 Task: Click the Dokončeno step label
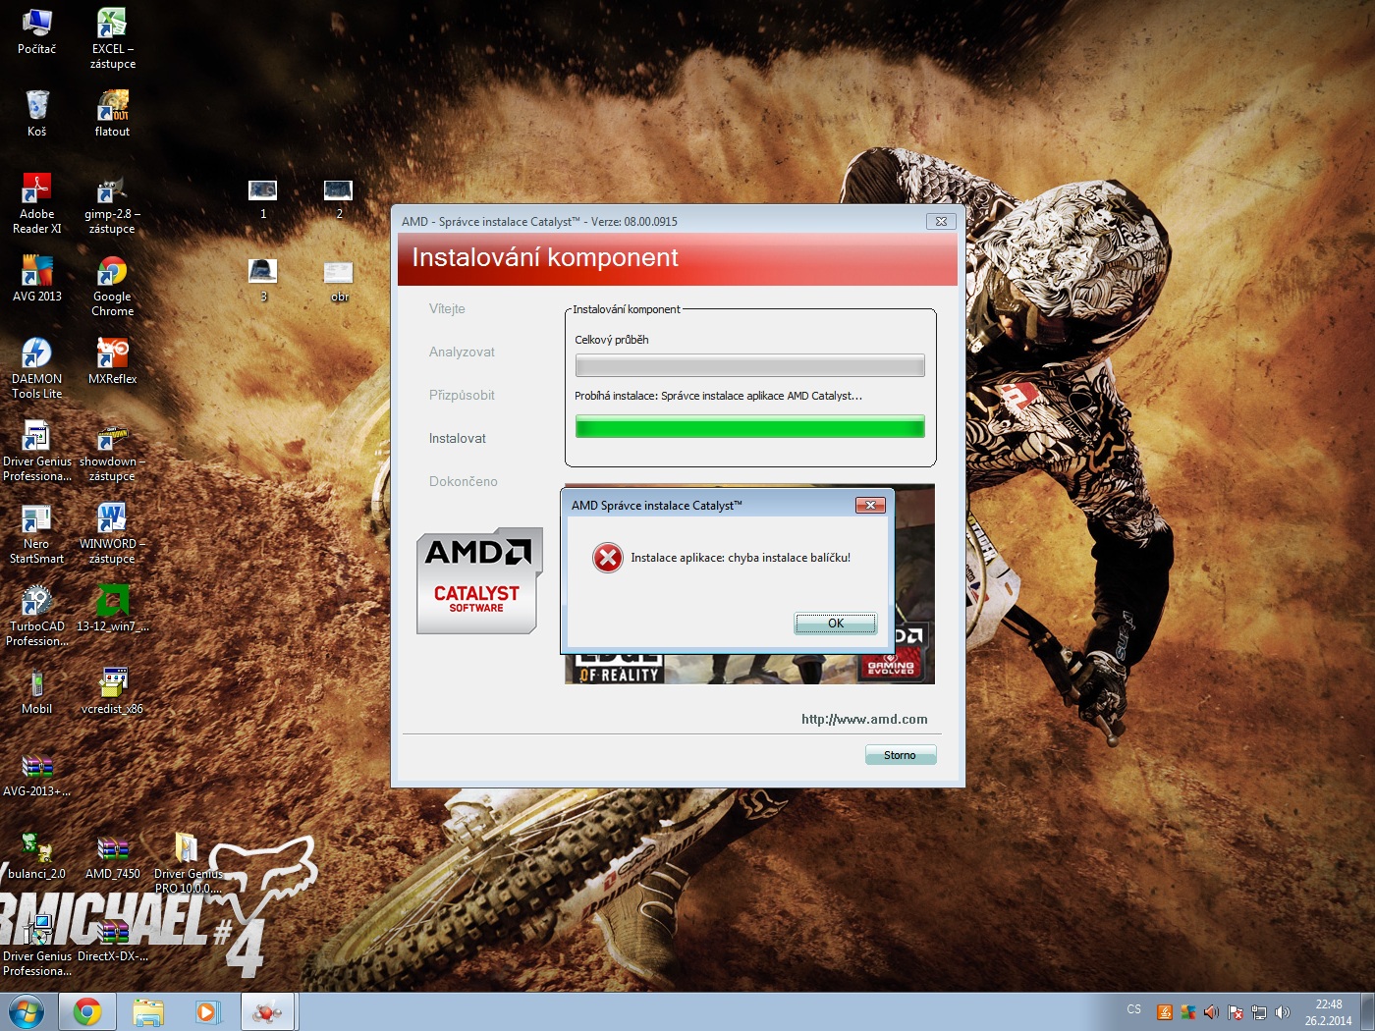click(464, 481)
